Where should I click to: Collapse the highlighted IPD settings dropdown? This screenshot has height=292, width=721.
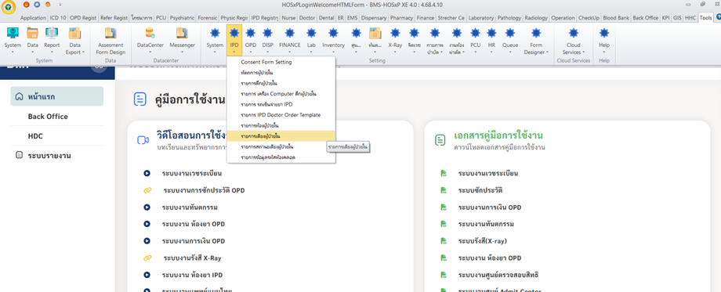tap(234, 40)
